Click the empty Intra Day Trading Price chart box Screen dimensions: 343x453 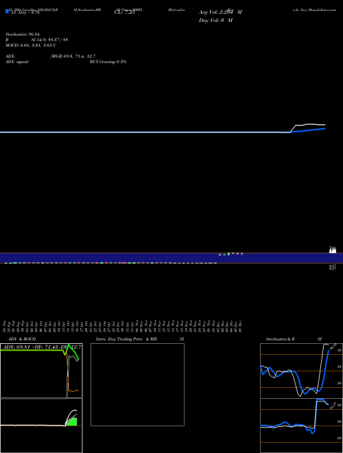[137, 384]
